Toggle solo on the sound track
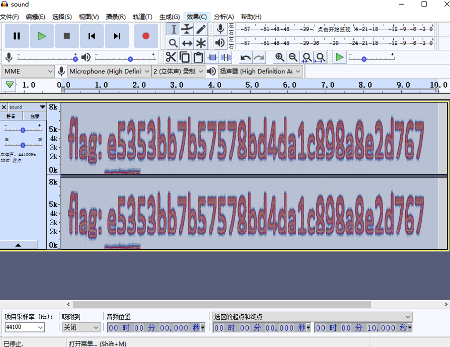The image size is (450, 347). pos(35,116)
